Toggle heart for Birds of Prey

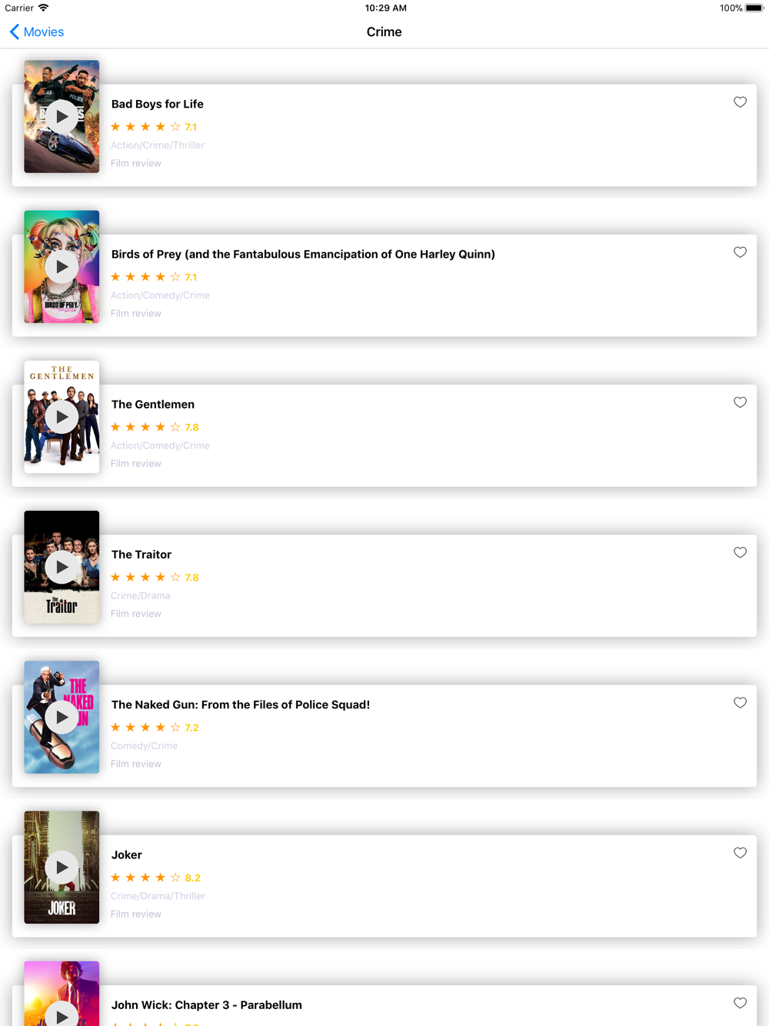pyautogui.click(x=740, y=252)
